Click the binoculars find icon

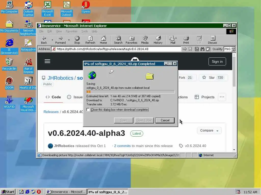tap(202, 49)
